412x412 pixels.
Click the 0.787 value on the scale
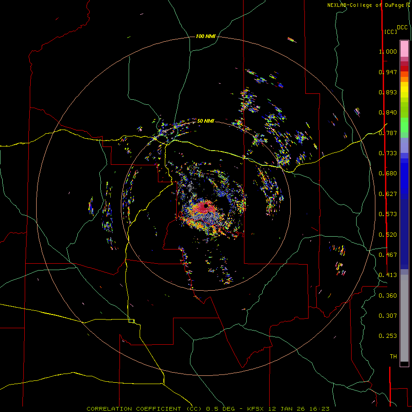point(388,133)
